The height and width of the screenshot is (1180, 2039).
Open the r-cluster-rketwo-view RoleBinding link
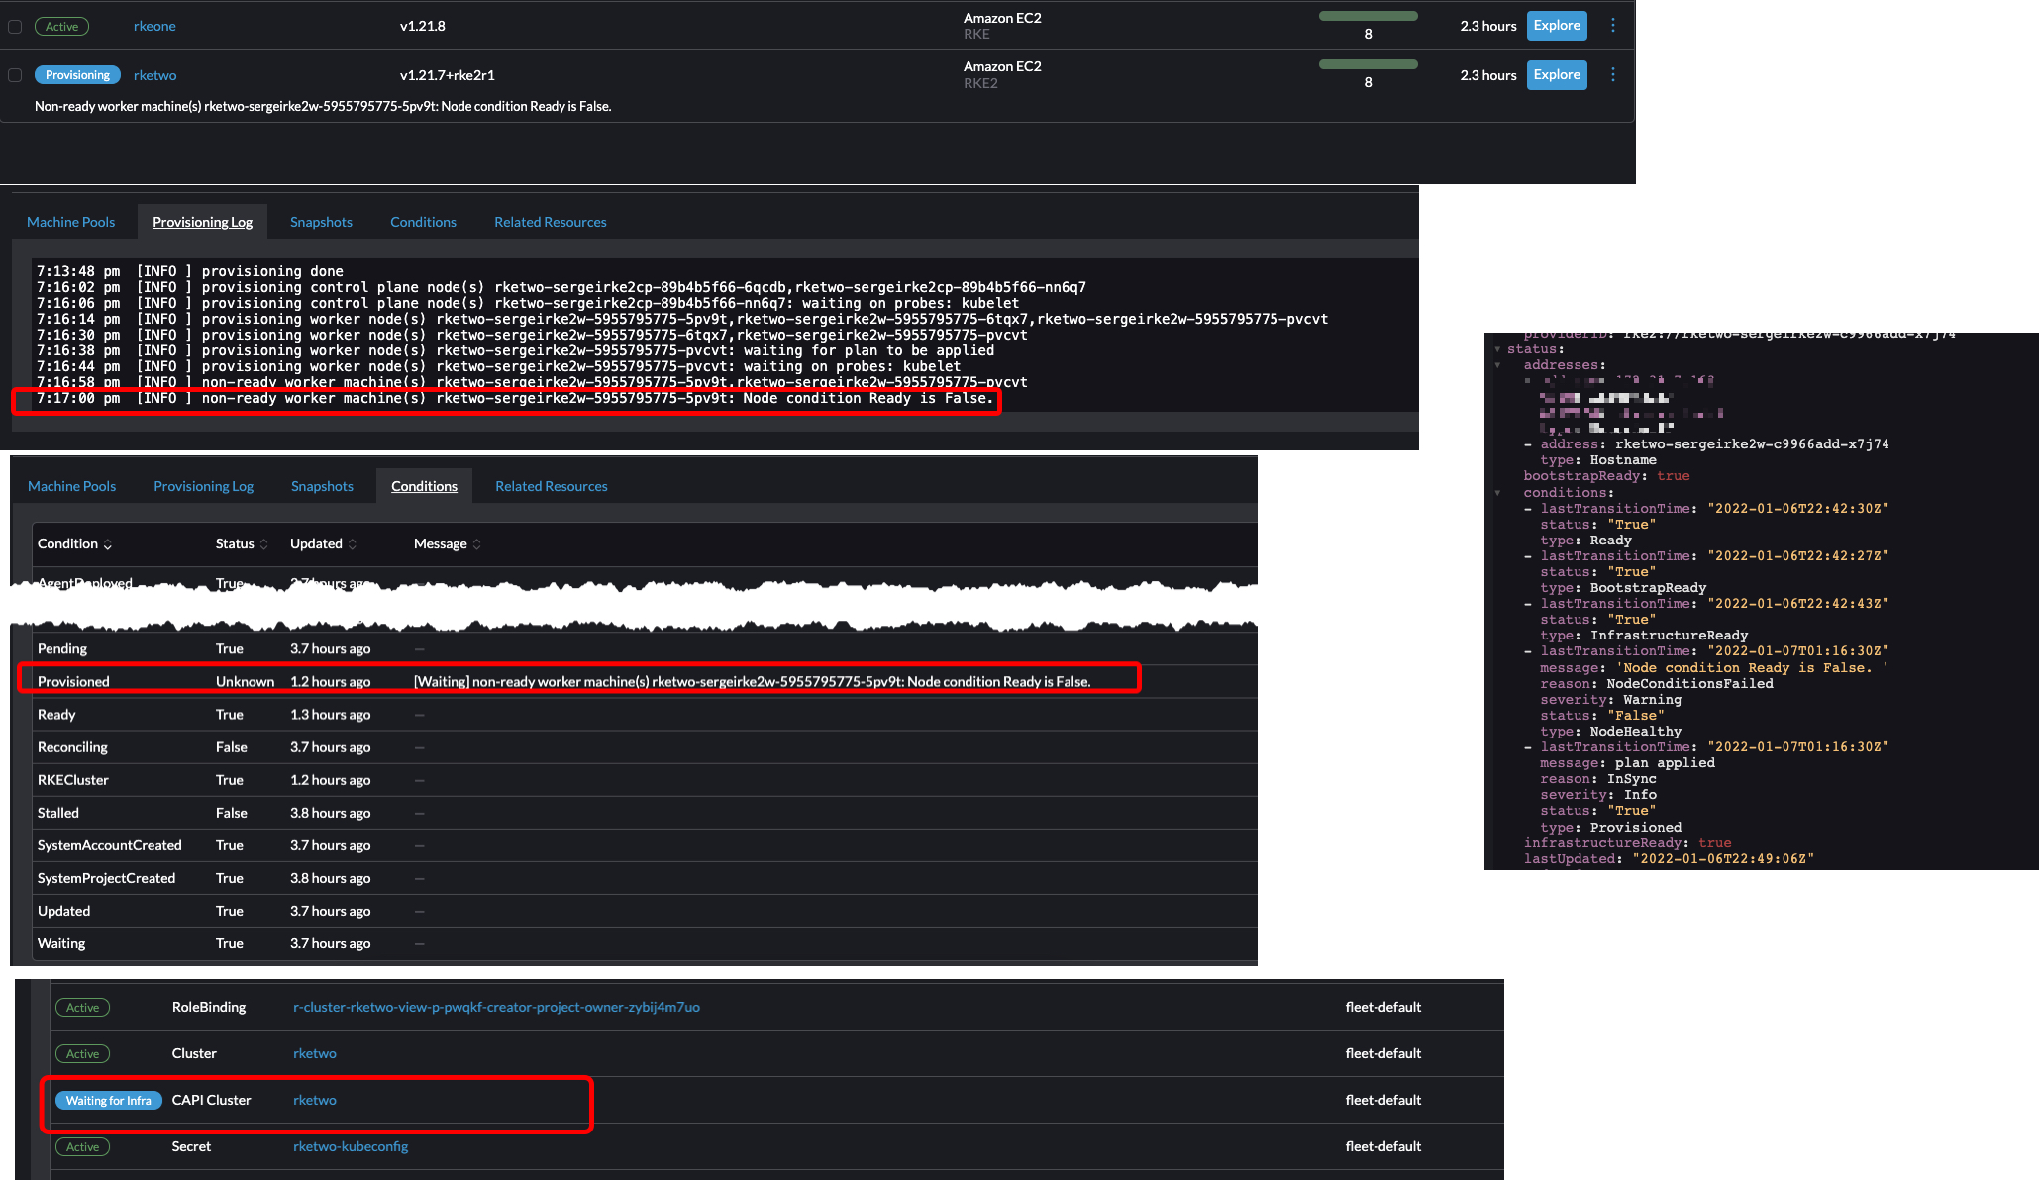tap(497, 1007)
